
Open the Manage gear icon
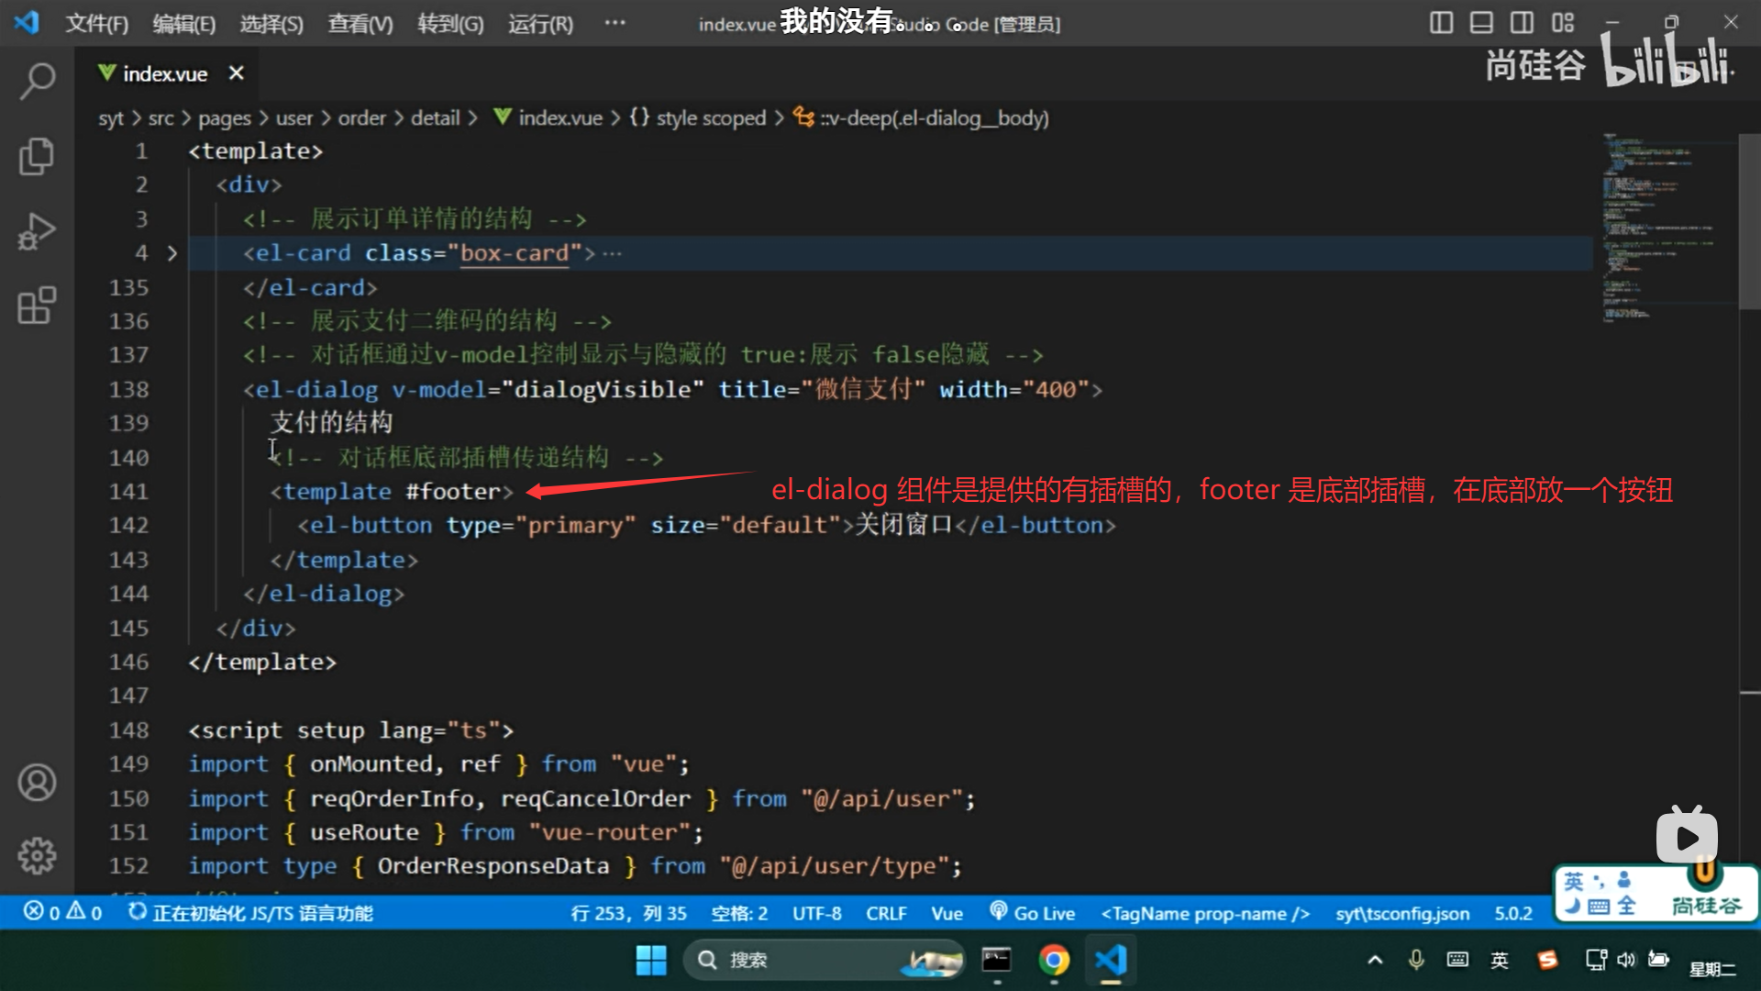[37, 855]
